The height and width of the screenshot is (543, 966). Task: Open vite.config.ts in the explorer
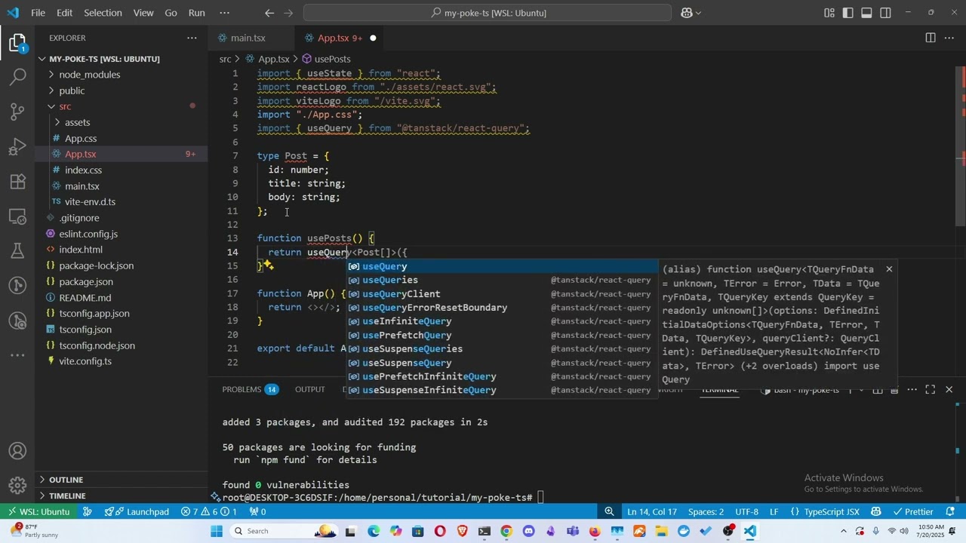point(85,361)
